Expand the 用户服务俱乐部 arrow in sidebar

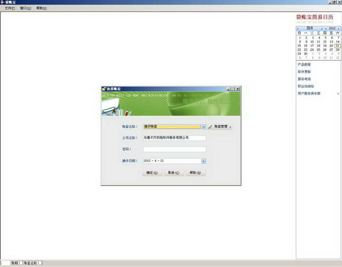[338, 94]
